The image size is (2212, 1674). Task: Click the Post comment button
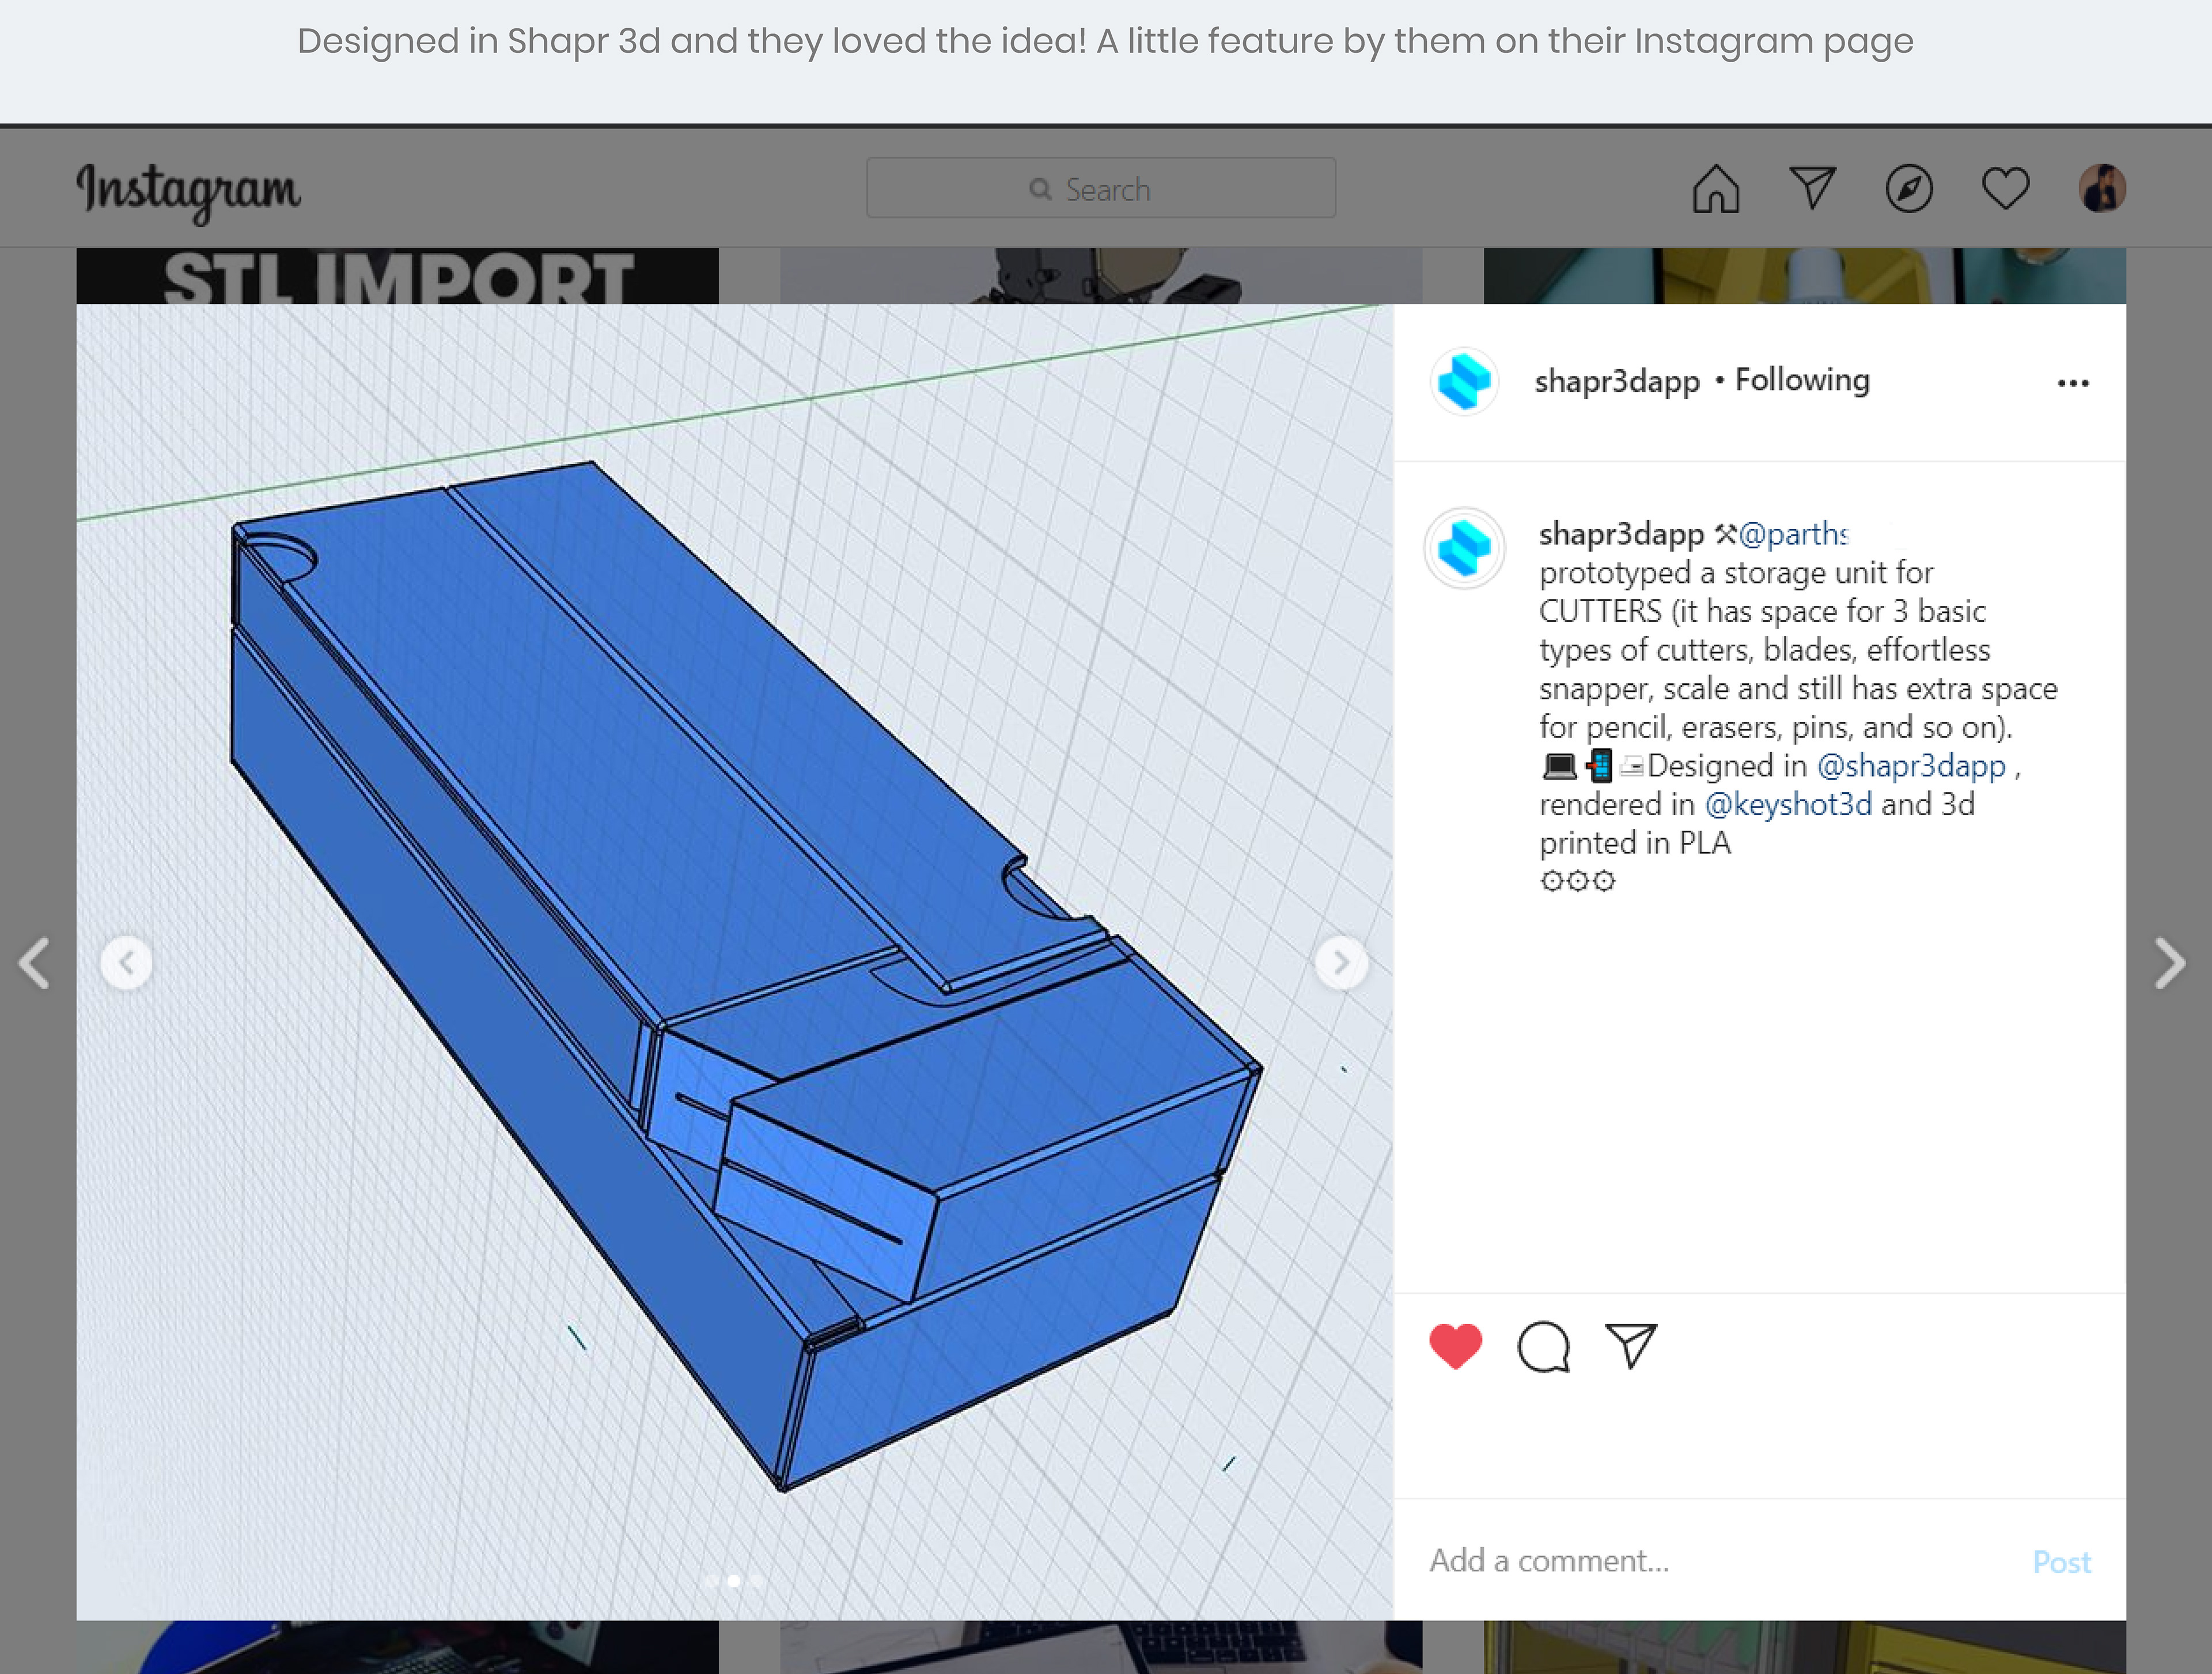click(2062, 1562)
